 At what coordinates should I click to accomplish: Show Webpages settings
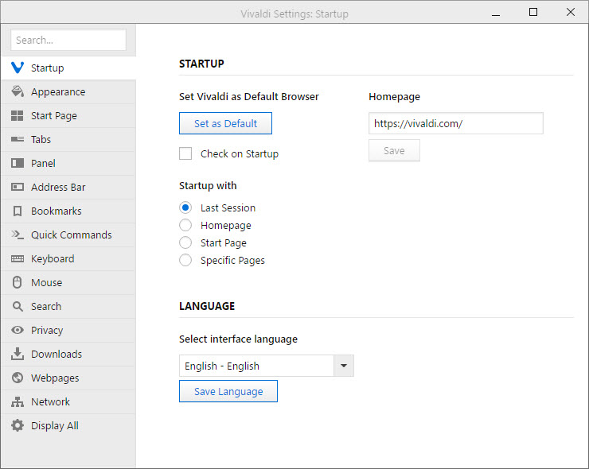[x=68, y=378]
